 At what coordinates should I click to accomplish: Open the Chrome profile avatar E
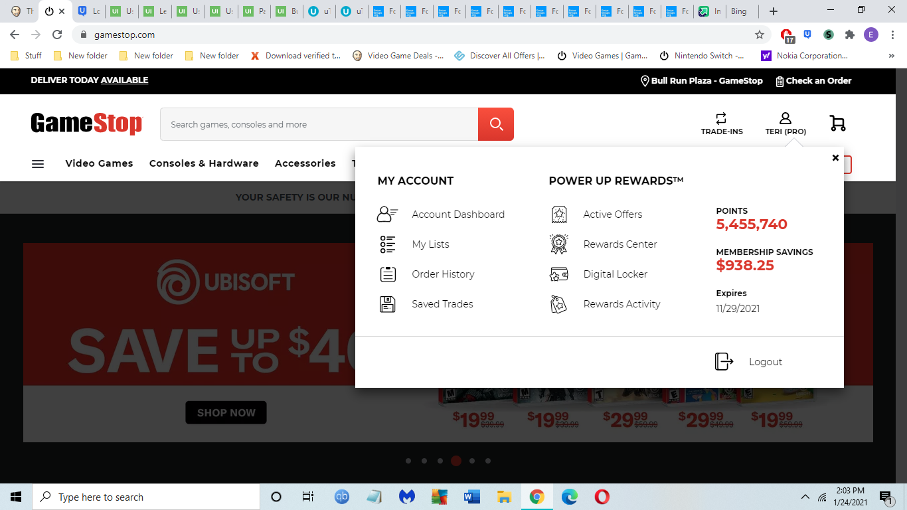point(871,35)
